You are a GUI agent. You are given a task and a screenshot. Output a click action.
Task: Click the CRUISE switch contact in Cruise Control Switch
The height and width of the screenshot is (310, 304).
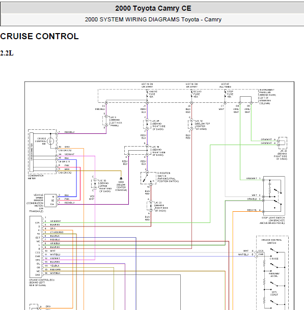pyautogui.click(x=274, y=251)
